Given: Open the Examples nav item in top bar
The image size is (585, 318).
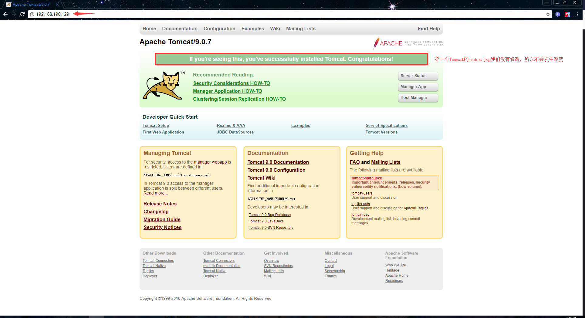Looking at the screenshot, I should [253, 29].
